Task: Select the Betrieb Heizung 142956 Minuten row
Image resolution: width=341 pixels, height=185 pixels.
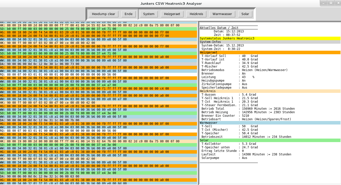Action: 248,112
